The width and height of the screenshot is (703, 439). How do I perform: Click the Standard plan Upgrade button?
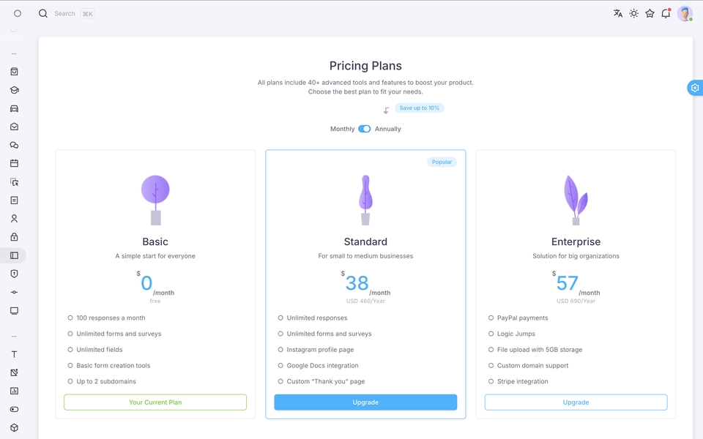click(365, 402)
